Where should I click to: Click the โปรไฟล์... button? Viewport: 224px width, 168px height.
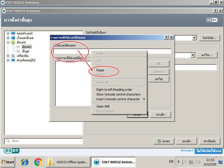point(209,38)
